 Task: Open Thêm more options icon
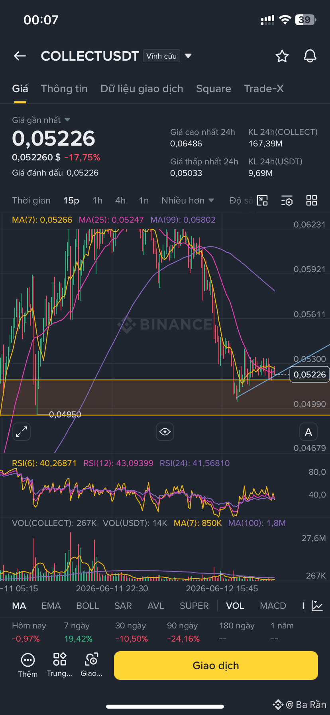tap(28, 665)
